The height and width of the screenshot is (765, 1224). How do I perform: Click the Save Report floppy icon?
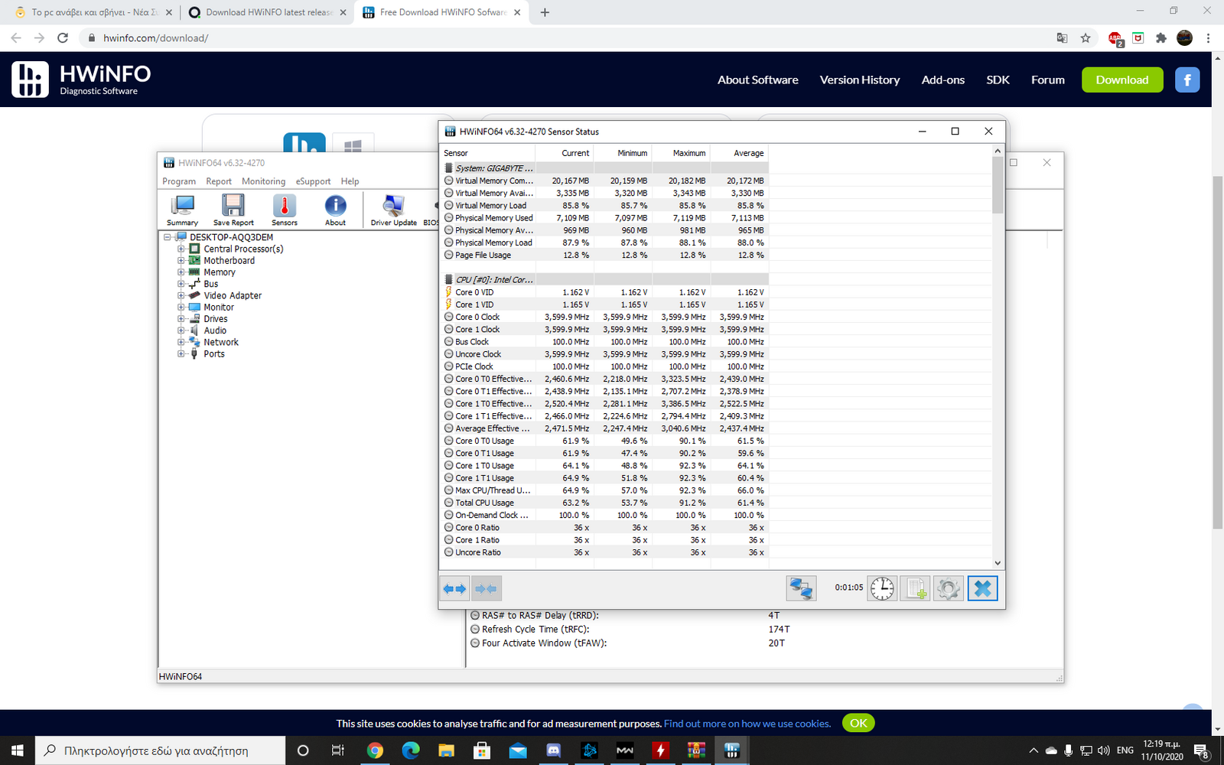[233, 210]
